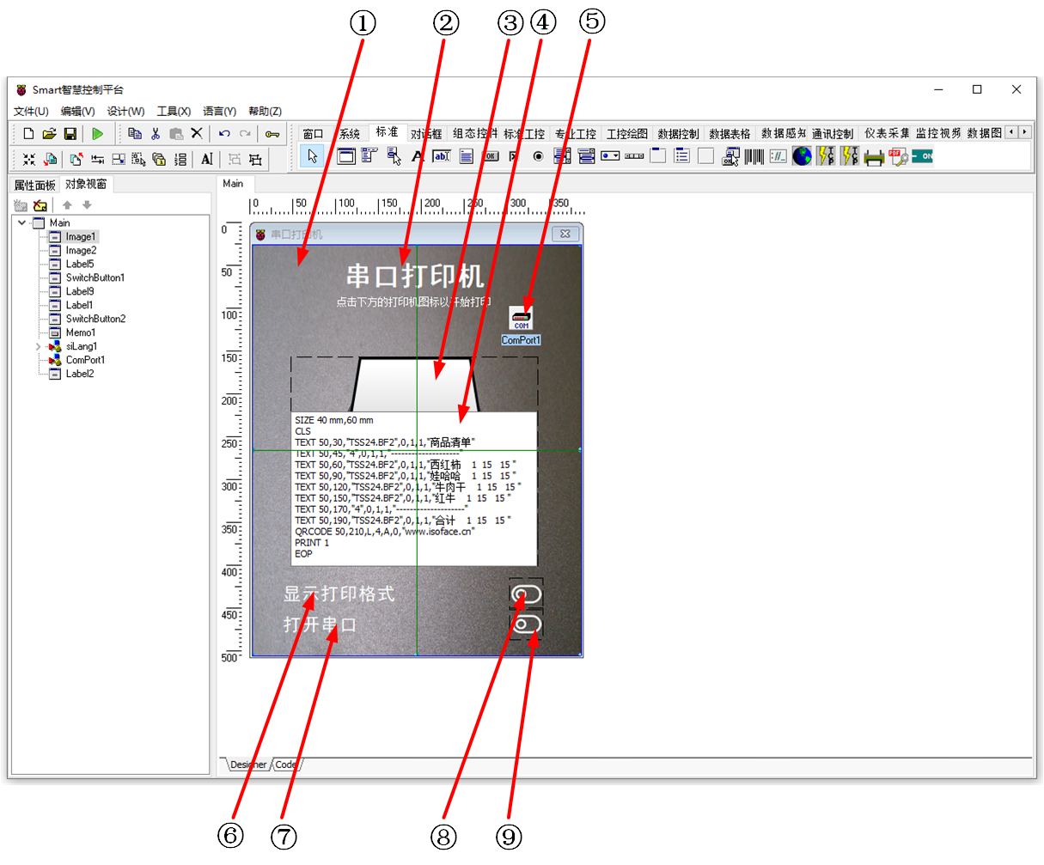1044x865 pixels.
Task: Open the 对话框 component tab
Action: (x=426, y=134)
